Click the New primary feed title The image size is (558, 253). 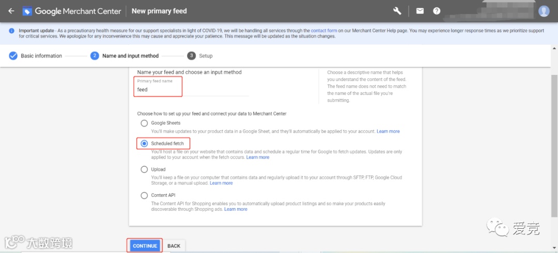(159, 11)
